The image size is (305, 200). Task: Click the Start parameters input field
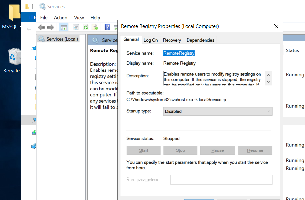click(x=221, y=180)
